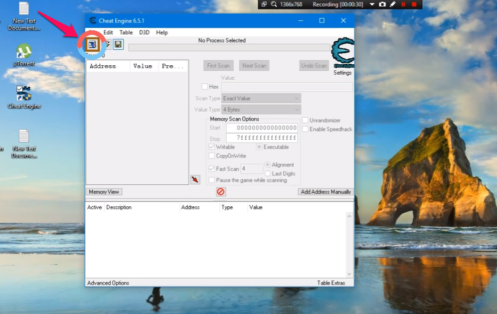Click the memory Start address field
Image resolution: width=497 pixels, height=314 pixels.
pos(262,128)
